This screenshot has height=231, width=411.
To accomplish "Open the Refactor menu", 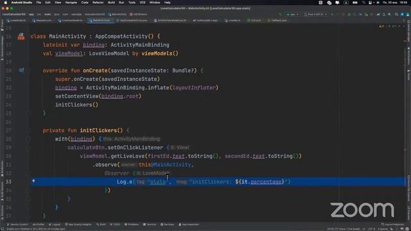I will [x=98, y=3].
